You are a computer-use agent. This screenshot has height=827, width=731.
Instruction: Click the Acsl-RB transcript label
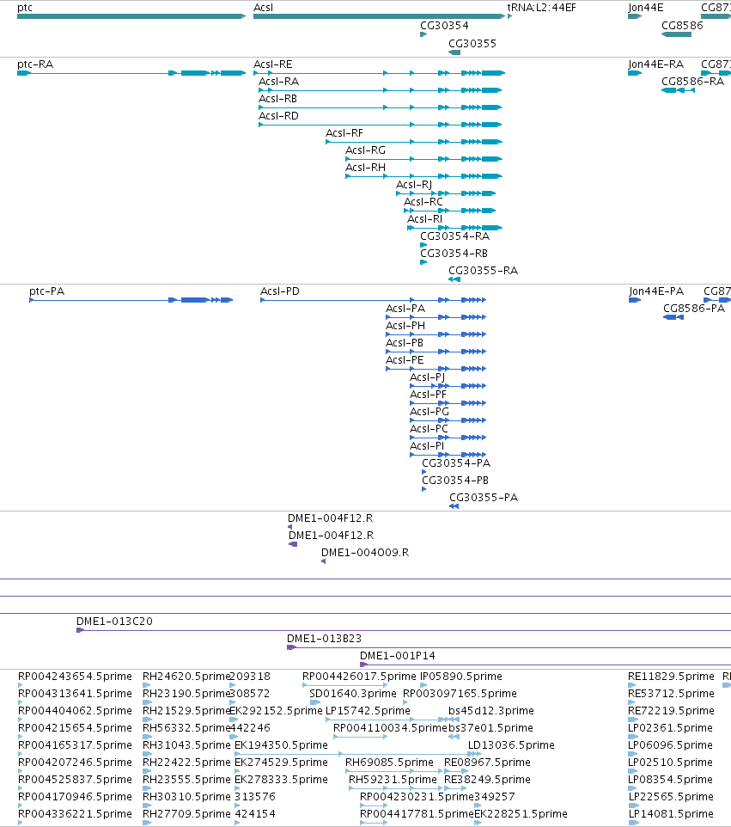click(x=277, y=99)
